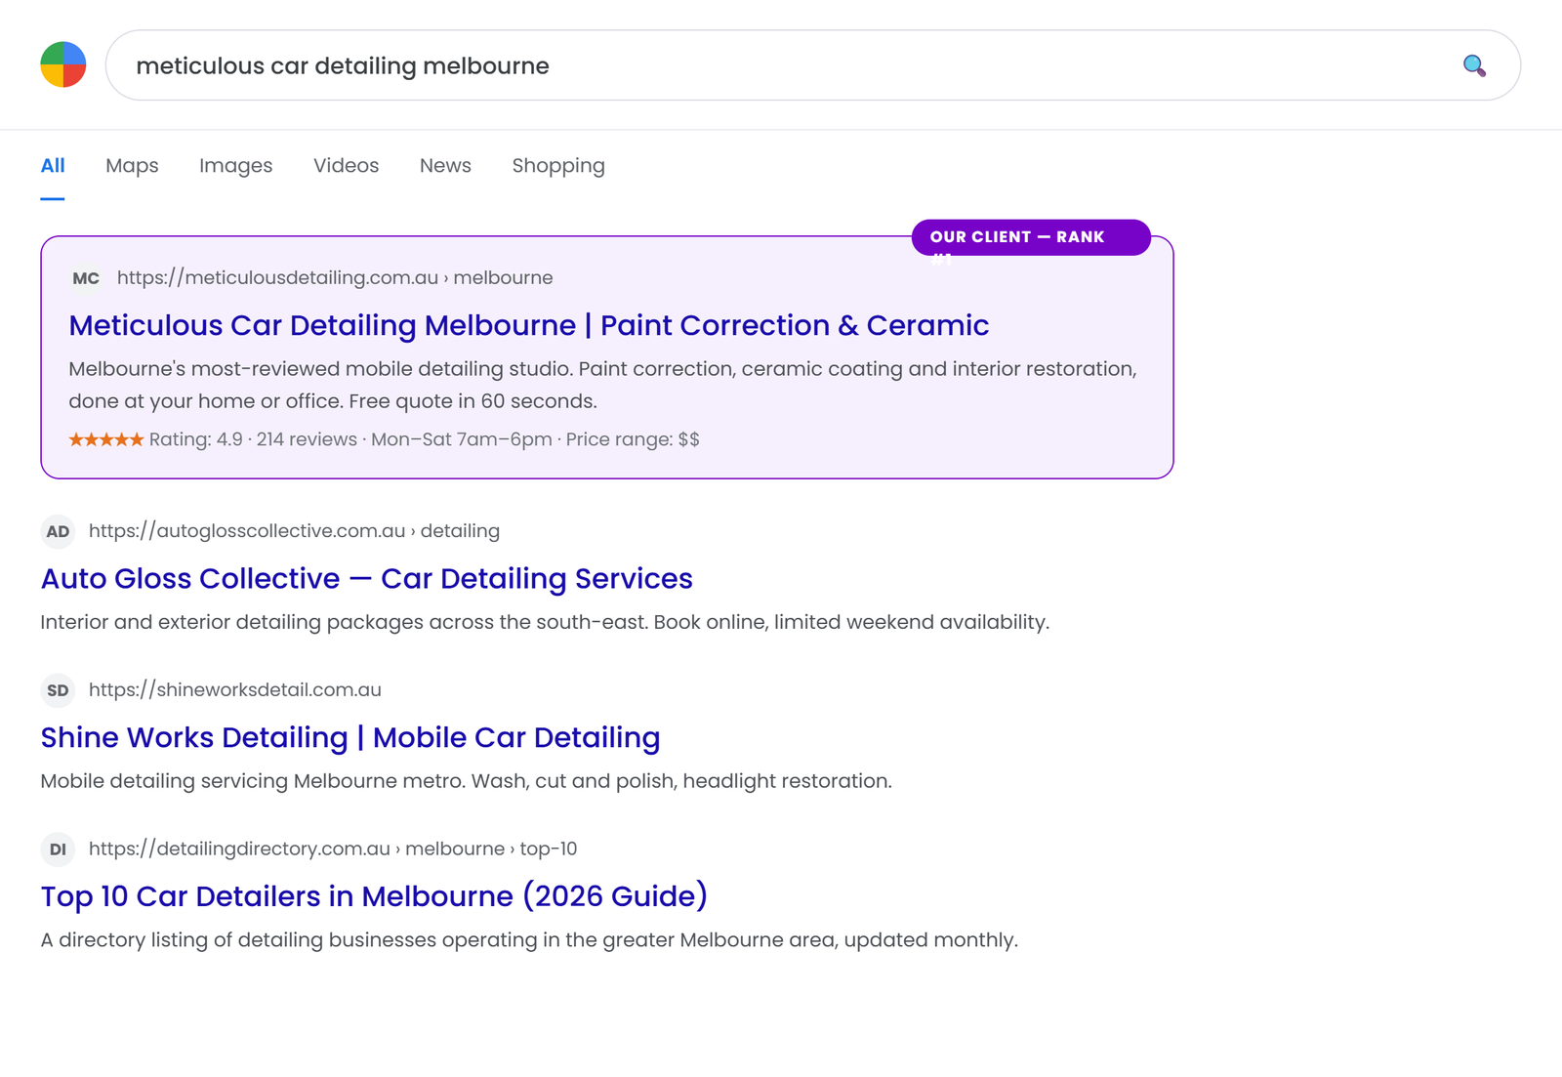The width and height of the screenshot is (1562, 1077).
Task: Click the shineworksdetail.com.au URL
Action: click(235, 690)
